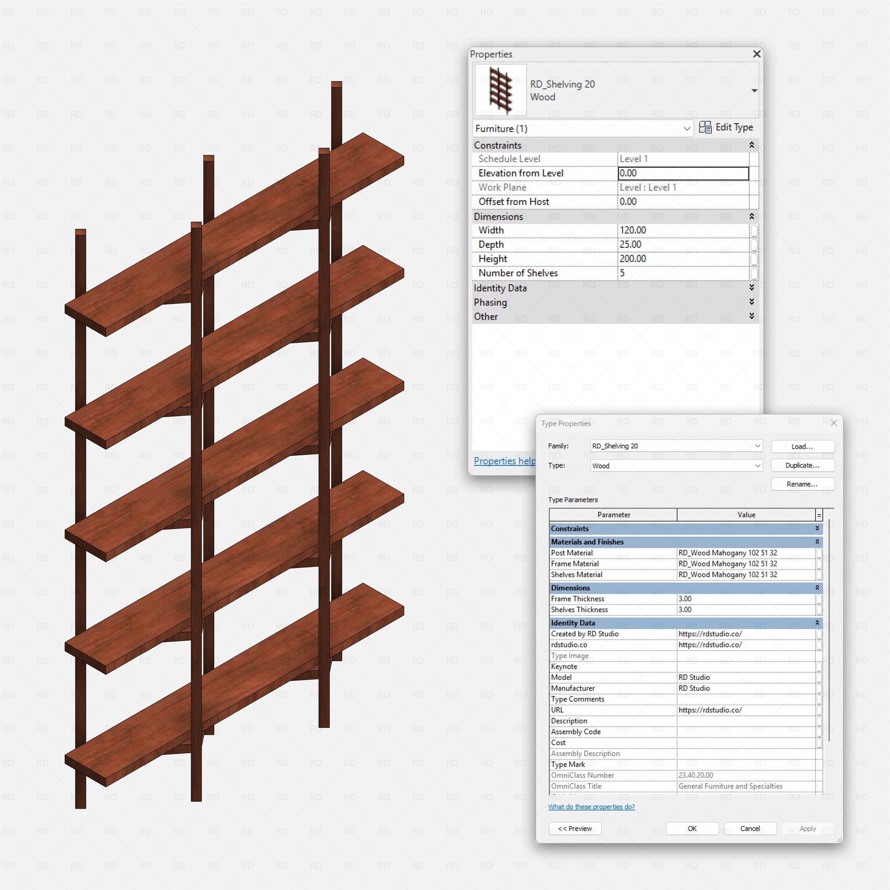Image resolution: width=890 pixels, height=890 pixels.
Task: Expand the Identity Data section in Properties
Action: tap(751, 288)
